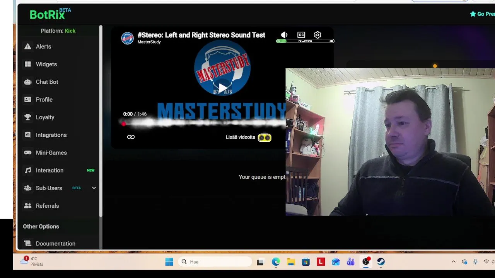Viewport: 495px width, 278px height.
Task: Open File Explorer from the taskbar
Action: [291, 262]
